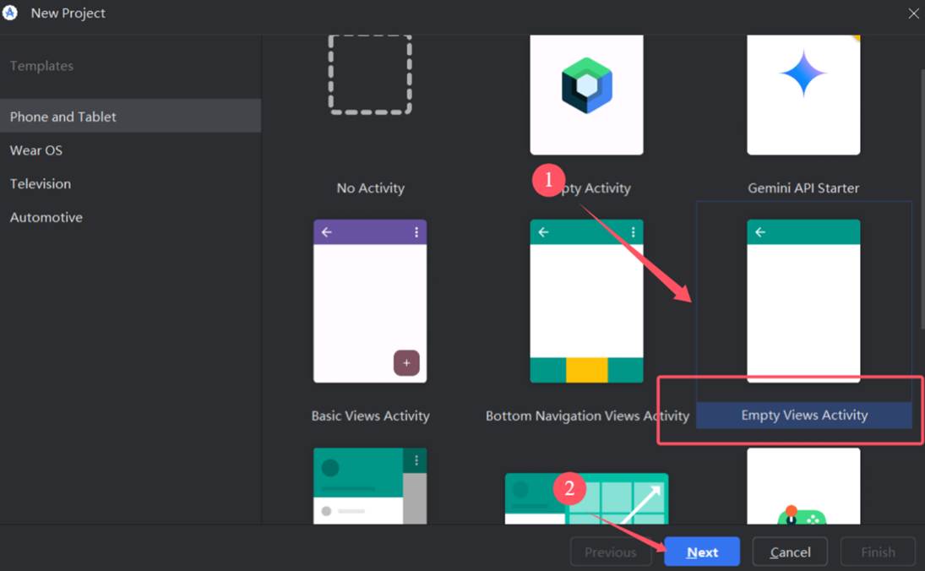
Task: Close the New Project dialog
Action: tap(913, 13)
